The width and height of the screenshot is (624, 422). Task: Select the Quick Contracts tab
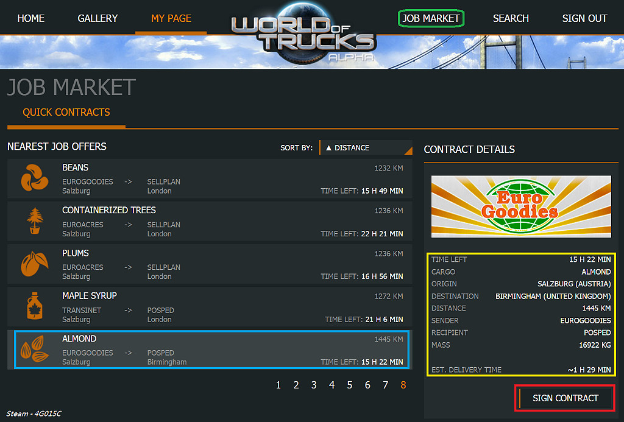(x=66, y=113)
